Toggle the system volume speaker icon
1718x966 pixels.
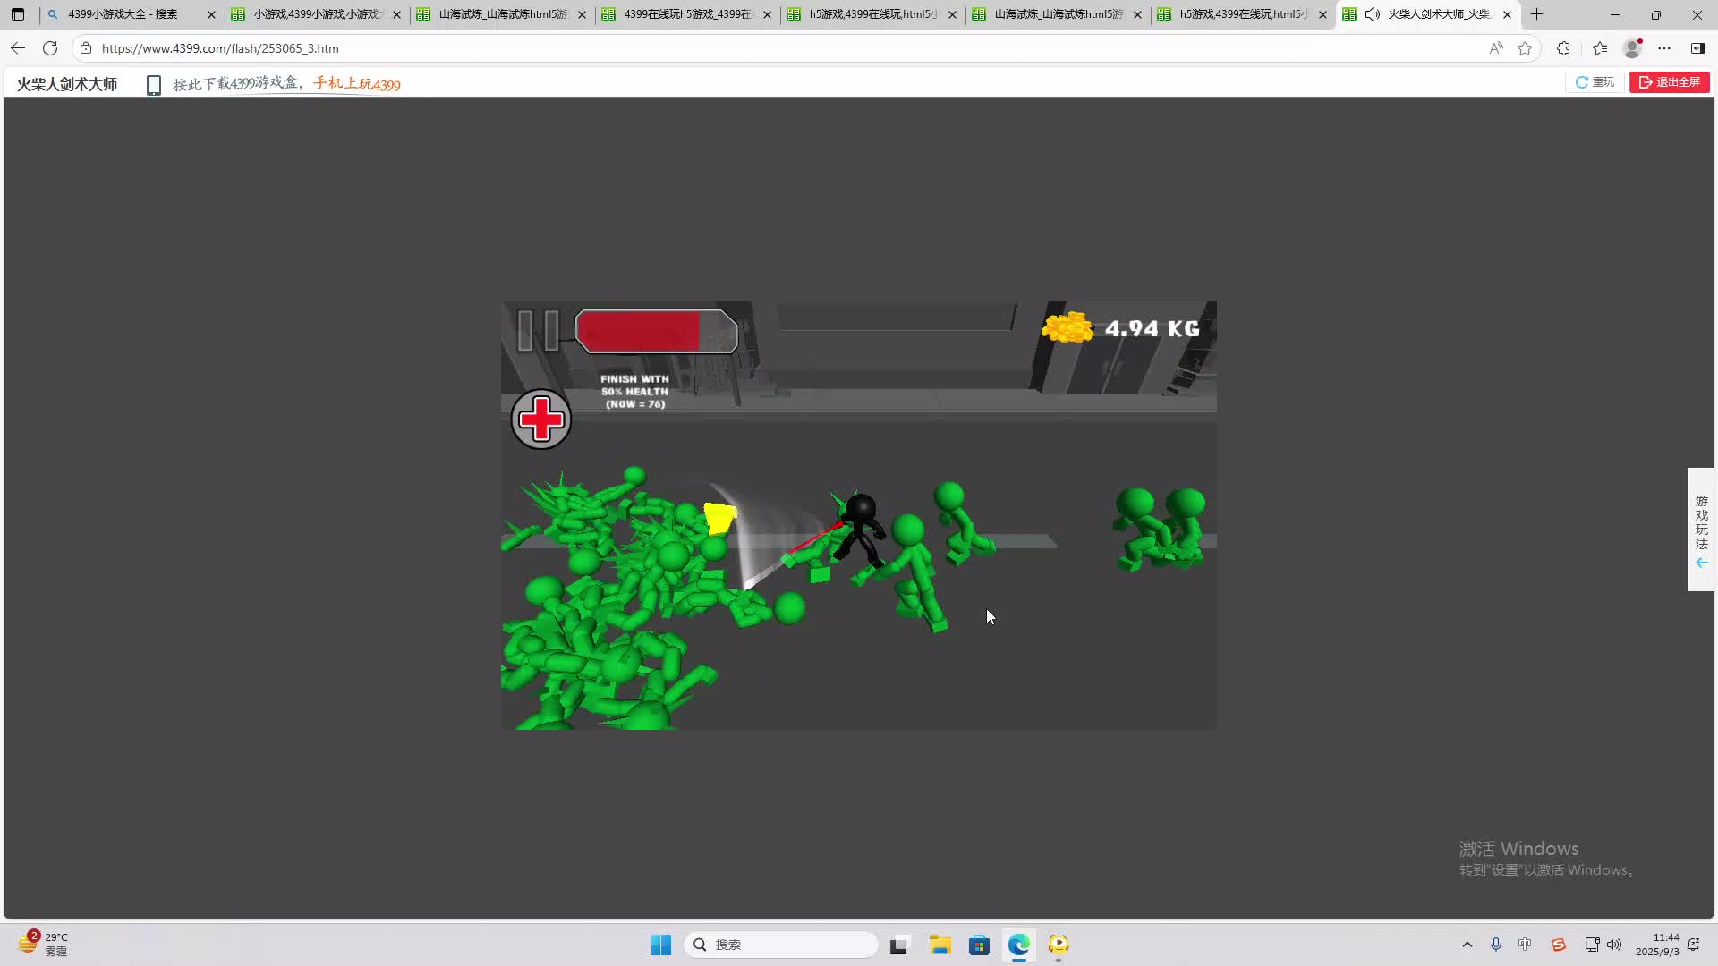click(x=1614, y=945)
